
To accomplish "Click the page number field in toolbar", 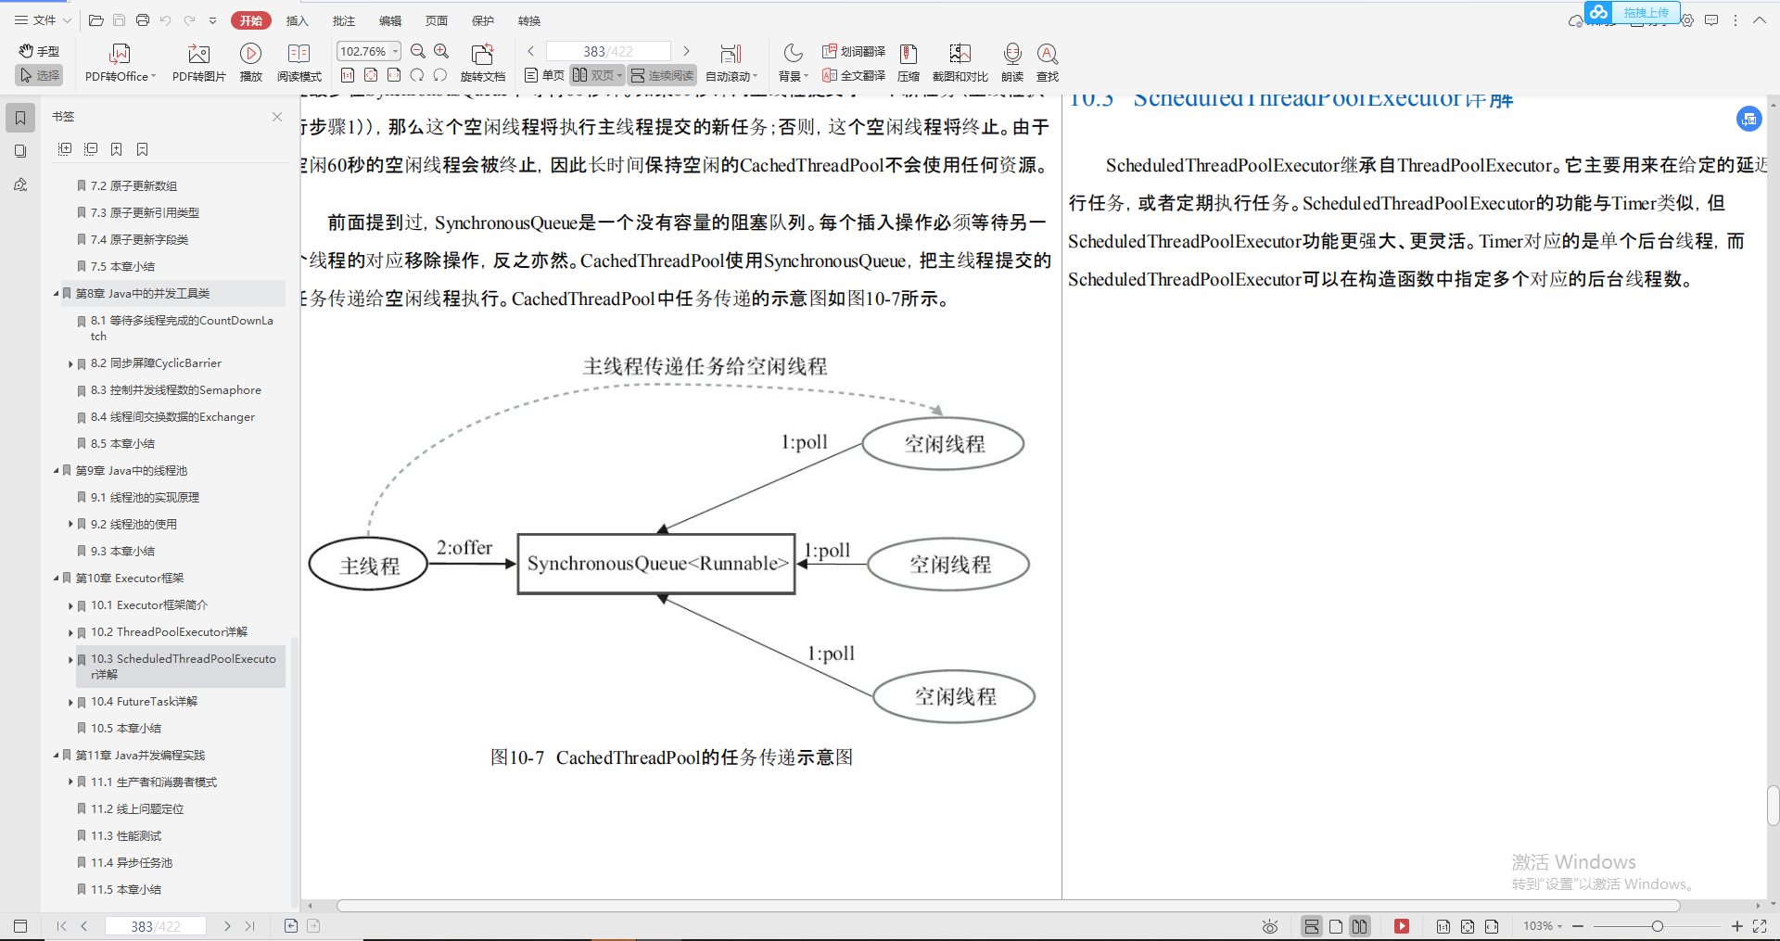I will (608, 51).
